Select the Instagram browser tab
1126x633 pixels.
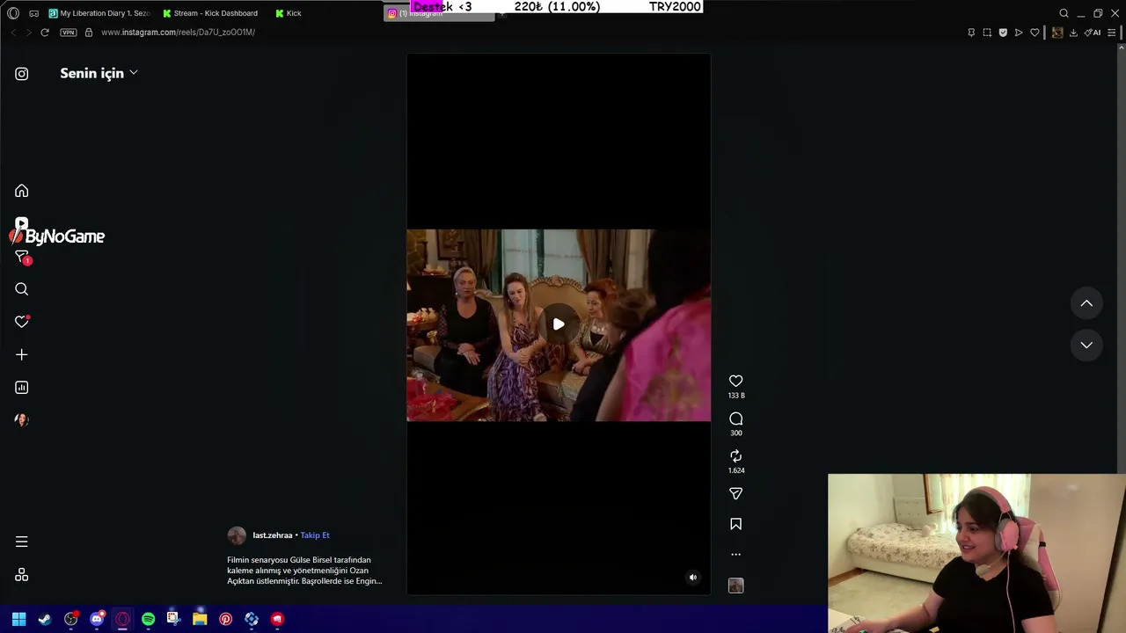pyautogui.click(x=440, y=13)
